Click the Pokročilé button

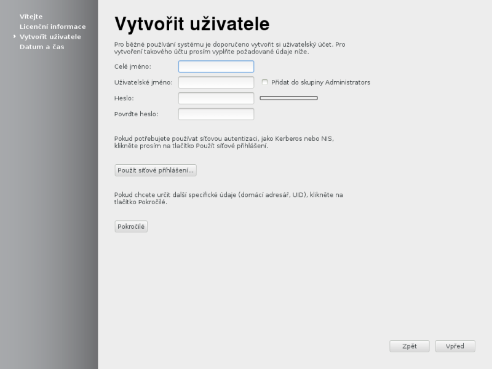130,226
